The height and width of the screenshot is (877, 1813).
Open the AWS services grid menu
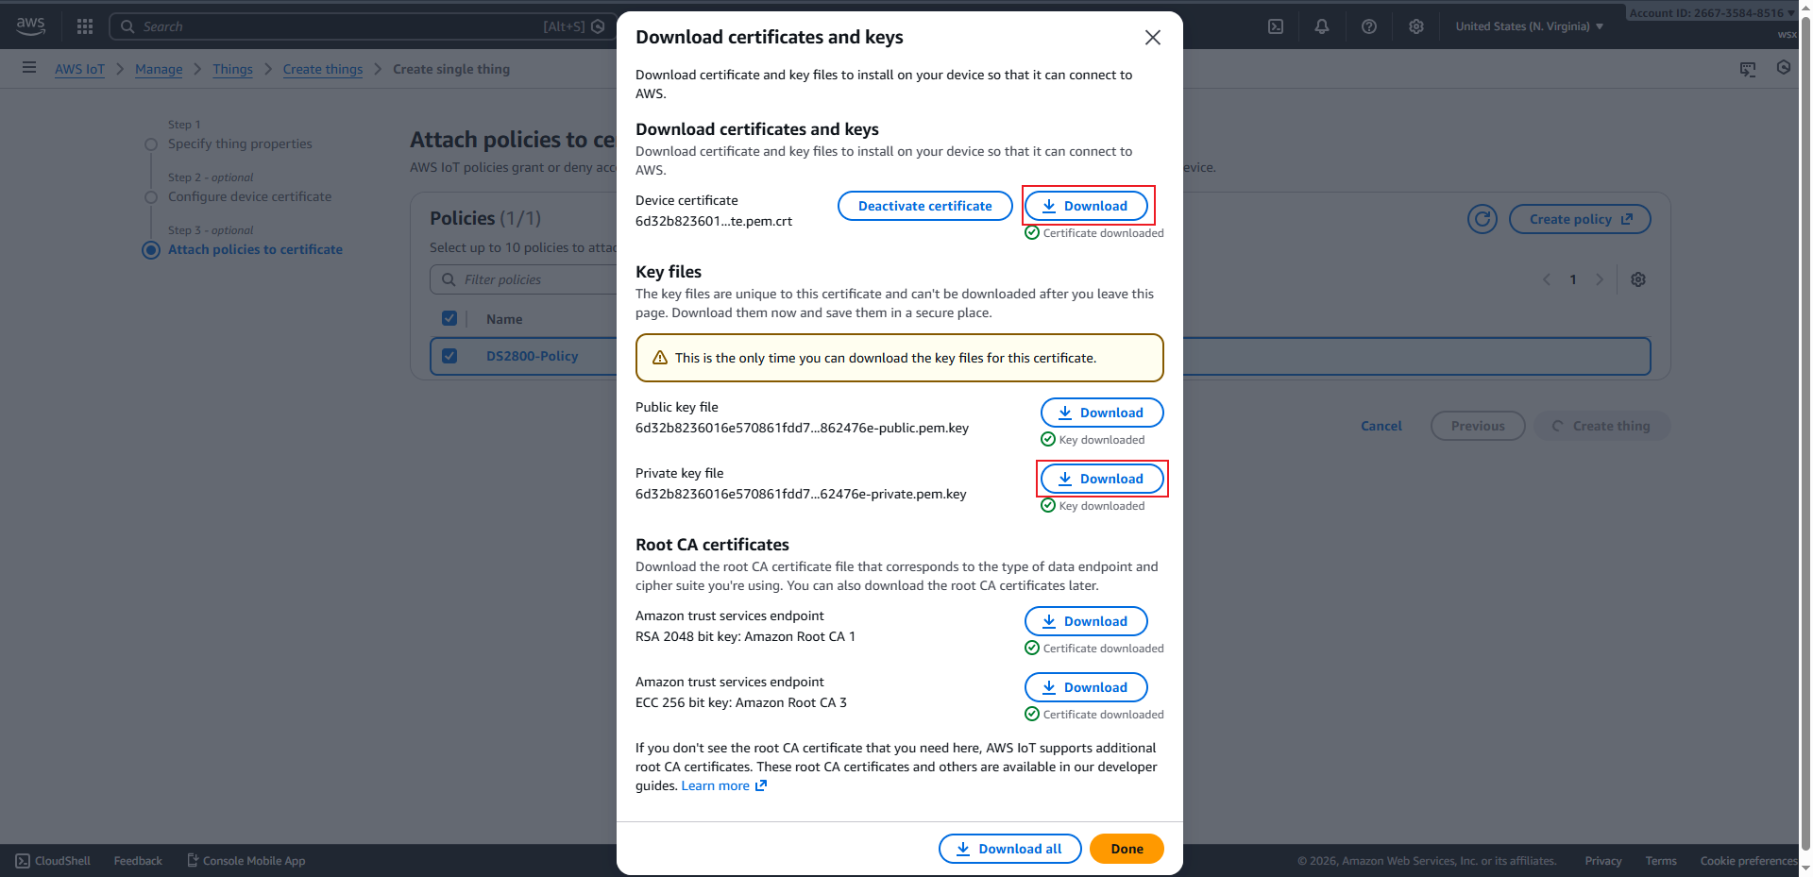[x=85, y=26]
